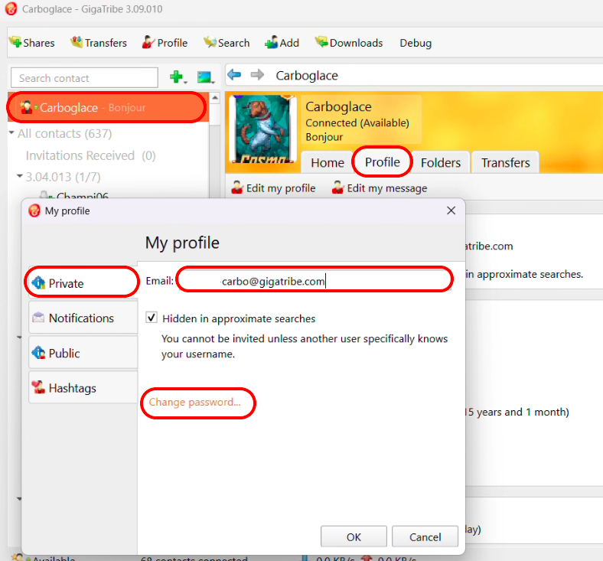Open Transfers from the top toolbar
The image size is (603, 561).
click(x=99, y=43)
